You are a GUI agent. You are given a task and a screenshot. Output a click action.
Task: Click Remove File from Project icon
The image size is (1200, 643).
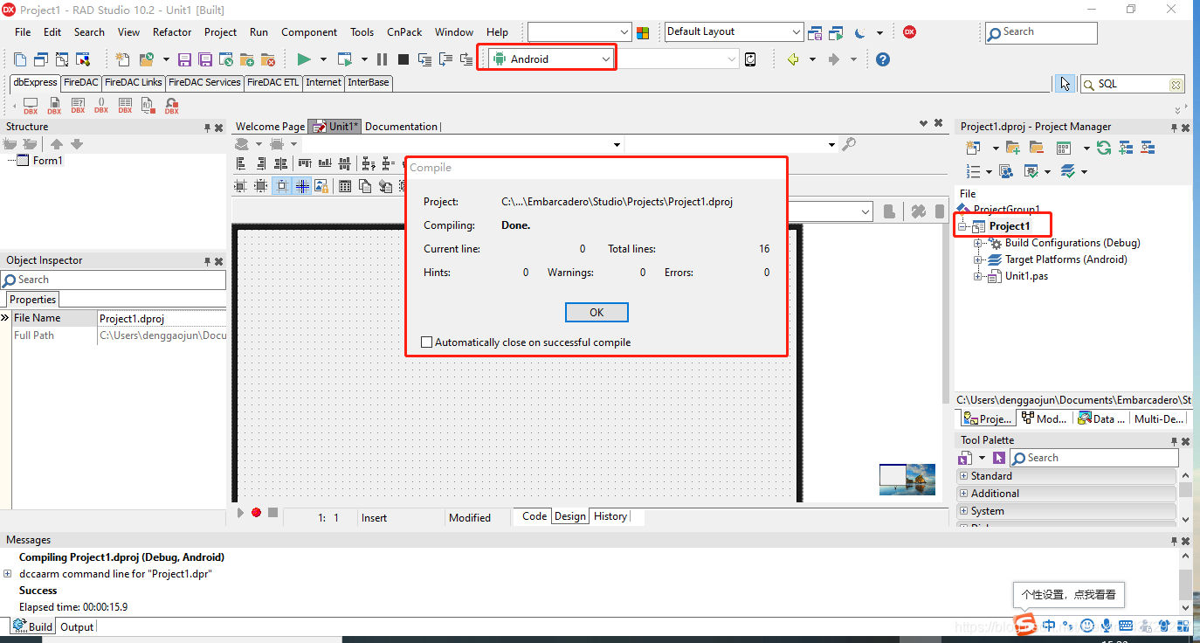pyautogui.click(x=268, y=59)
